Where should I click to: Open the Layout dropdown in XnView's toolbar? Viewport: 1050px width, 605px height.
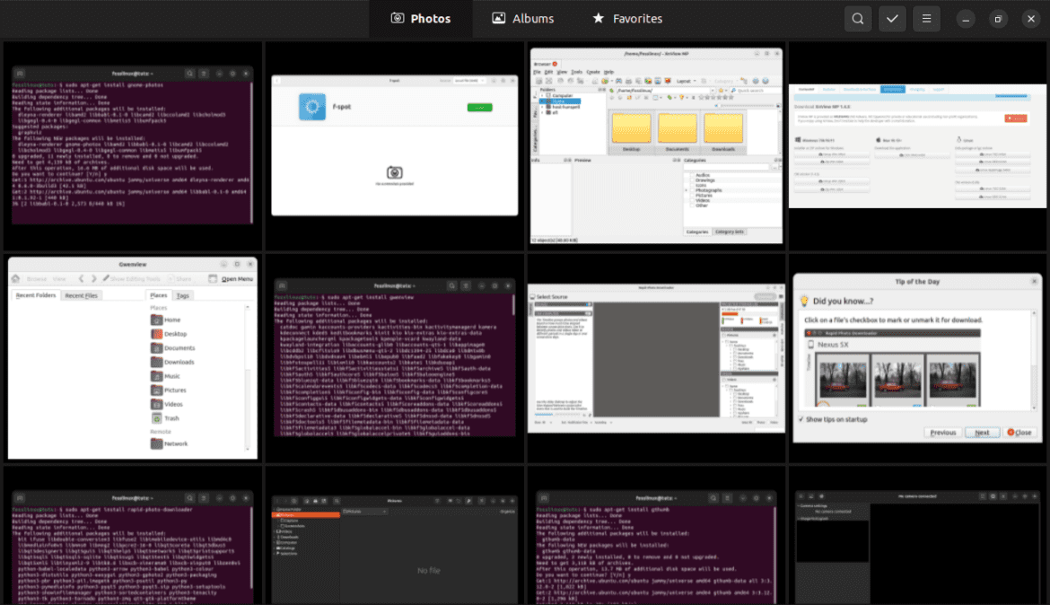pos(687,81)
